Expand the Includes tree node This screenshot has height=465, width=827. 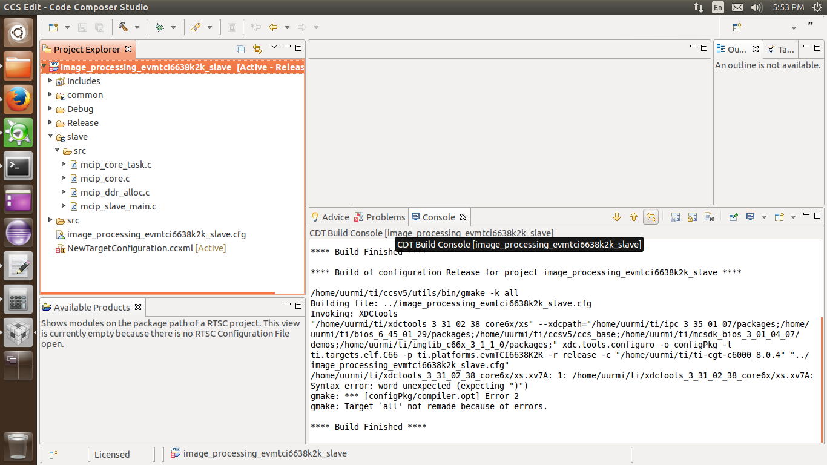tap(51, 81)
